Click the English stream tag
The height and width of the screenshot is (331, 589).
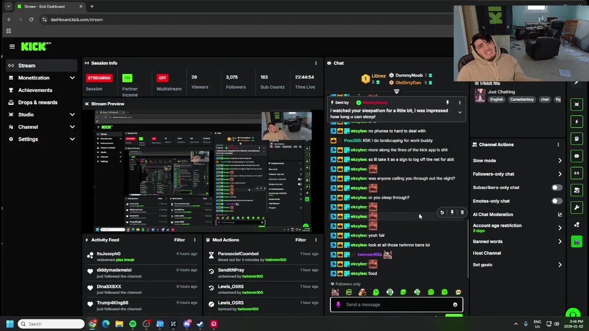coord(497,99)
